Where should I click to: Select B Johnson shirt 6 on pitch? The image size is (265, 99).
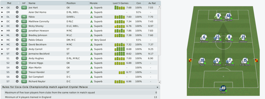pyautogui.click(x=204, y=37)
